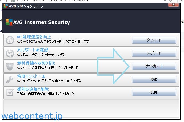The image size is (184, 122).
Task: Click the checkmark icon for adding and removing features
Action: 10,92
